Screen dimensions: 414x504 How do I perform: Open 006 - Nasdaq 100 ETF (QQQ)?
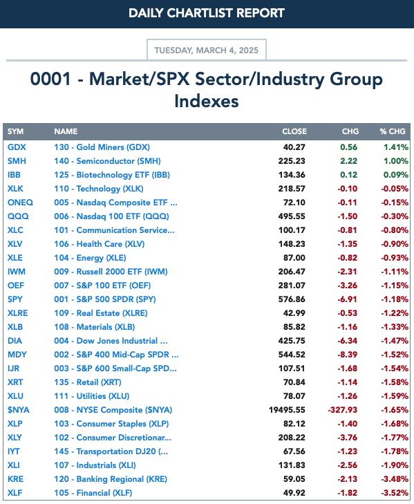[111, 216]
